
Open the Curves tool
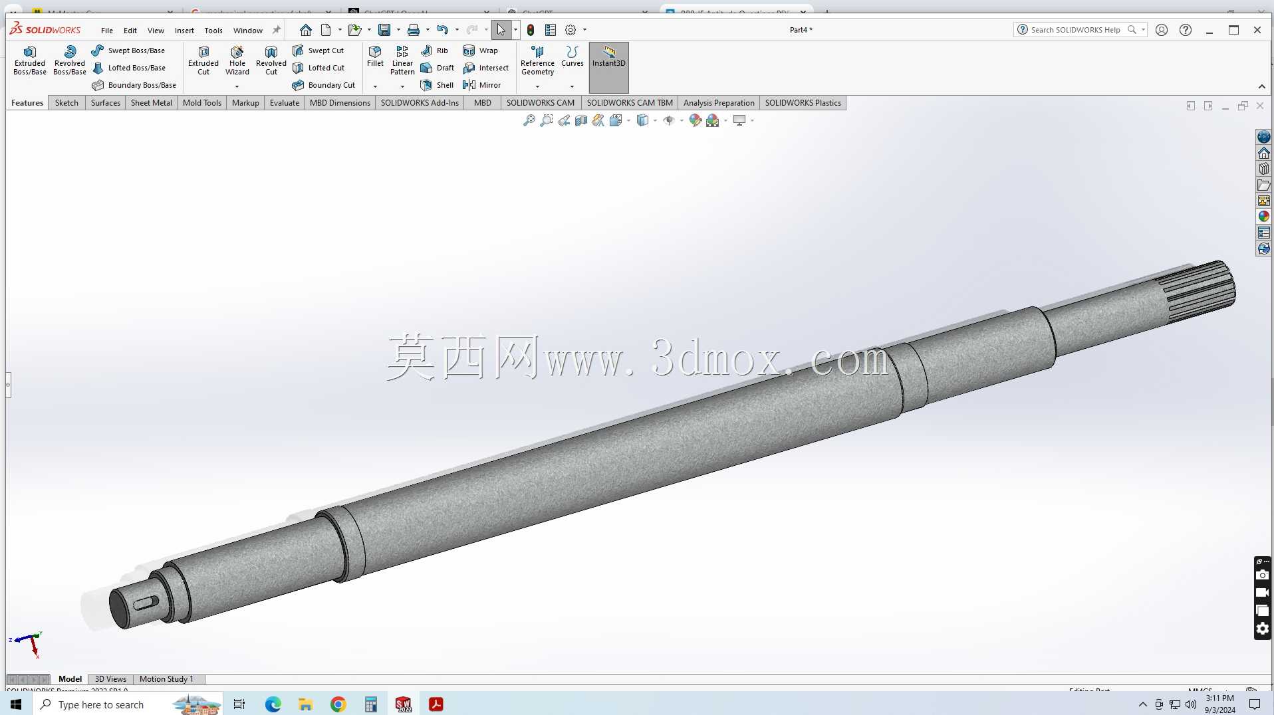tap(572, 56)
